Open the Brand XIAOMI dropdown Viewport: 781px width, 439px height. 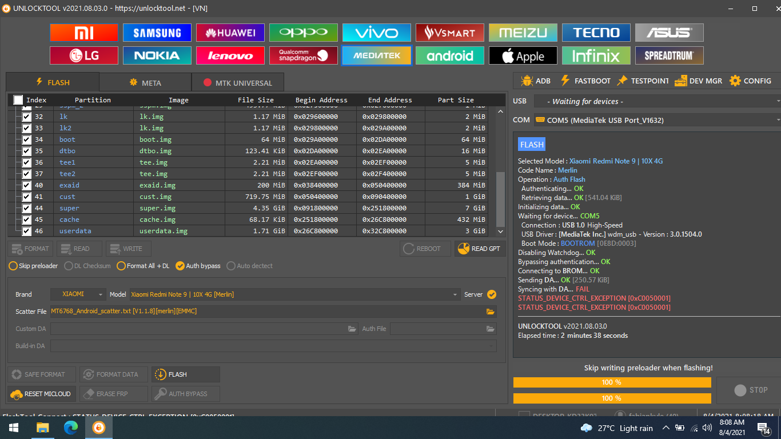pyautogui.click(x=78, y=294)
